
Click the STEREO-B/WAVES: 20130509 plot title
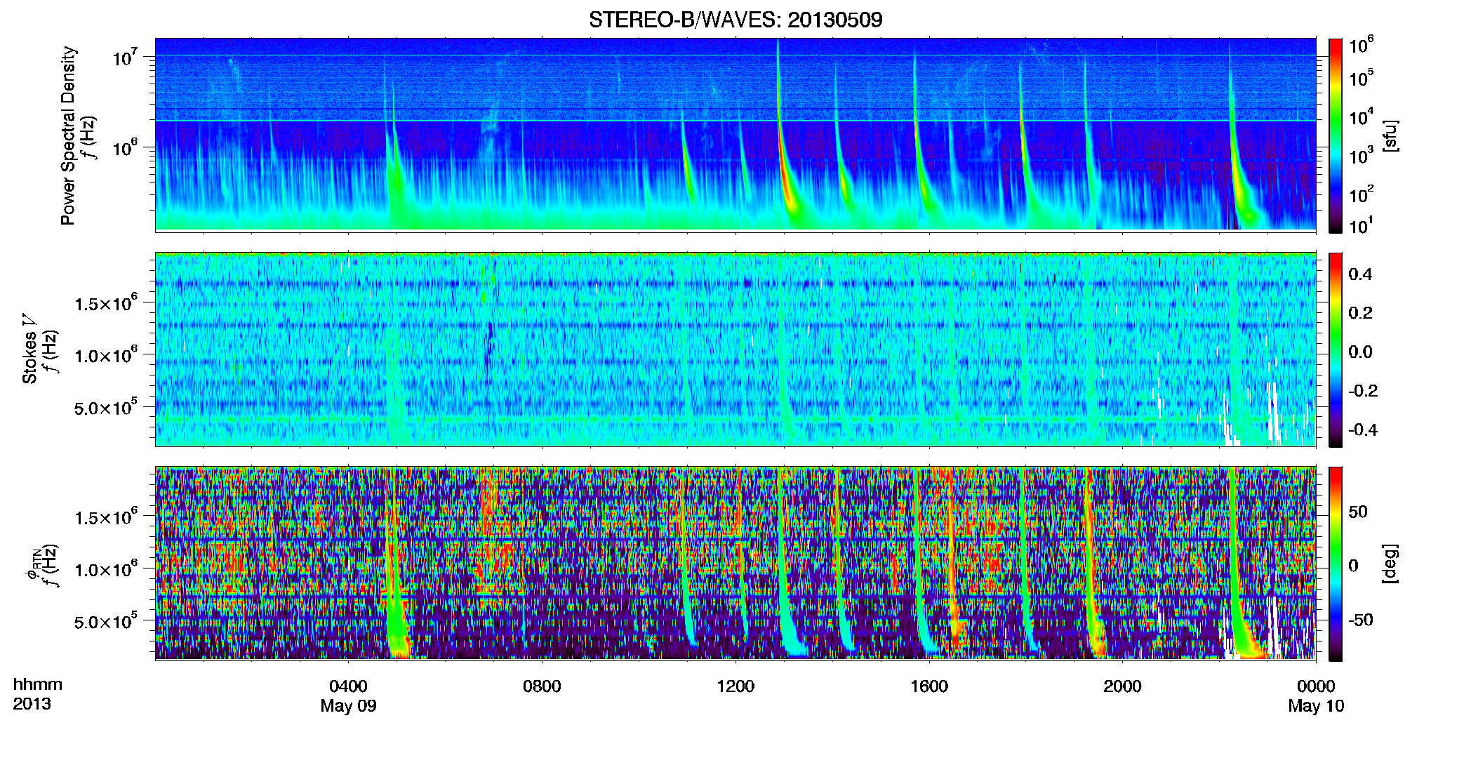pyautogui.click(x=735, y=20)
